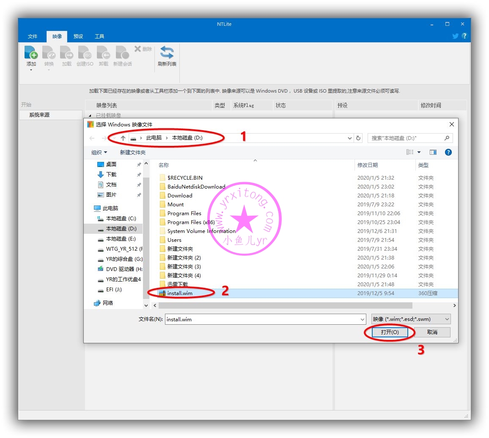489x438 pixels.
Task: Open the Add button dropdown arrow
Action: click(x=31, y=70)
